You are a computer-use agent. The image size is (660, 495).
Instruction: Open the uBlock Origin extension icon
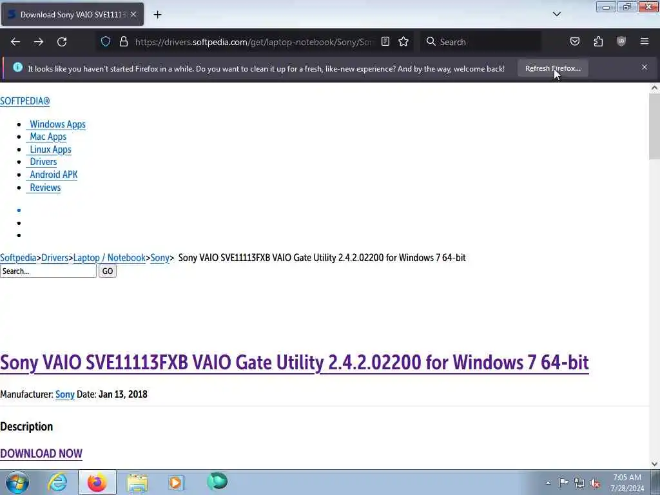click(x=621, y=41)
